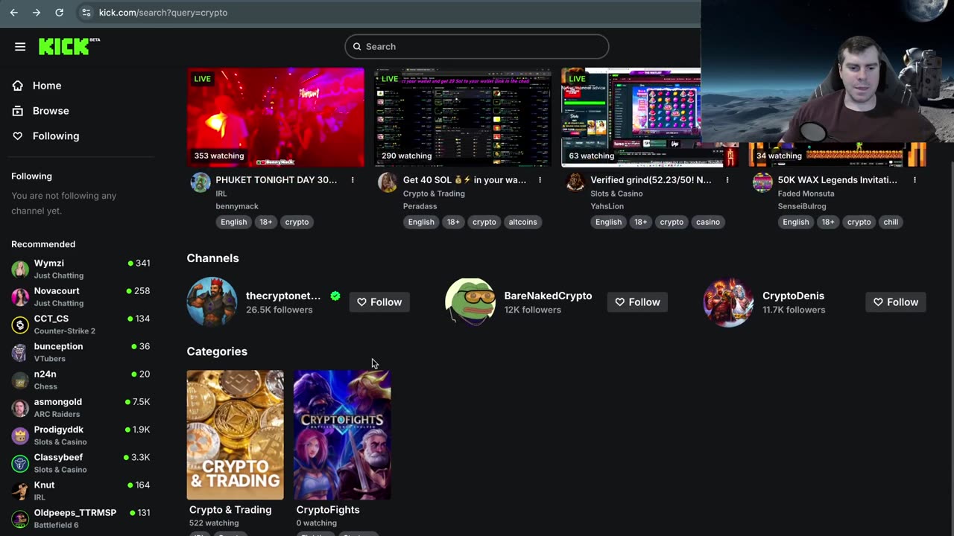Click the casino tag on YahsLion stream

(x=708, y=222)
